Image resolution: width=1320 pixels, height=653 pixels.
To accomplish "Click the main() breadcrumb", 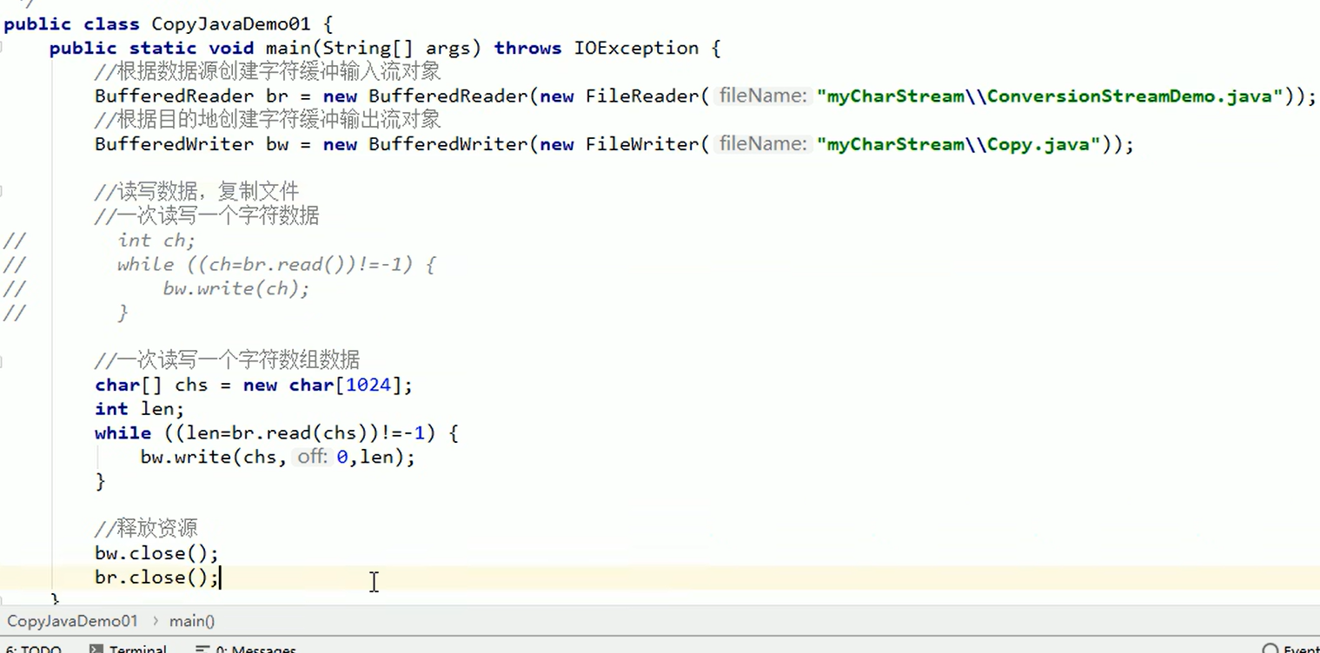I will click(192, 621).
